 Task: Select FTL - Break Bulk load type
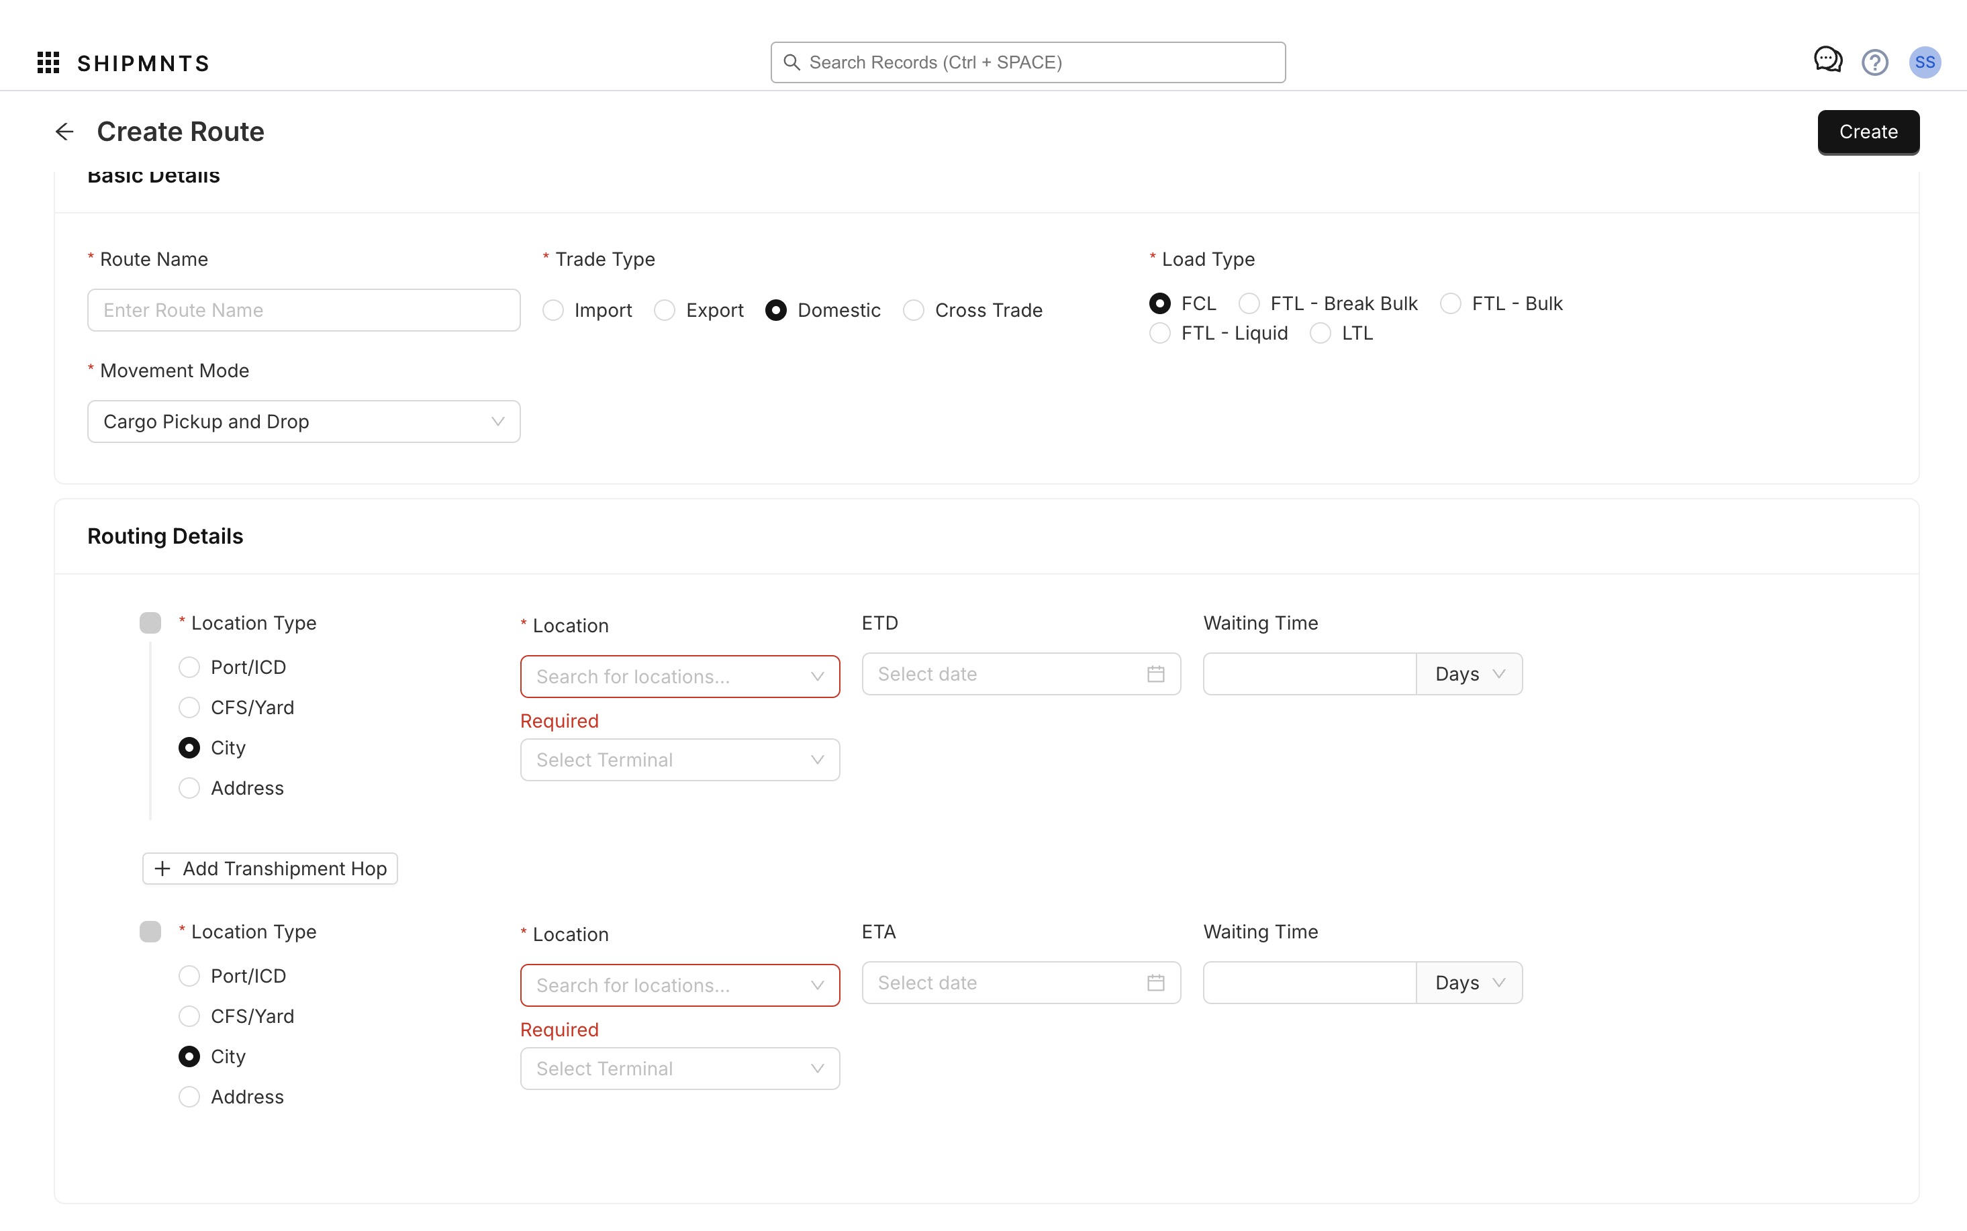(x=1328, y=303)
